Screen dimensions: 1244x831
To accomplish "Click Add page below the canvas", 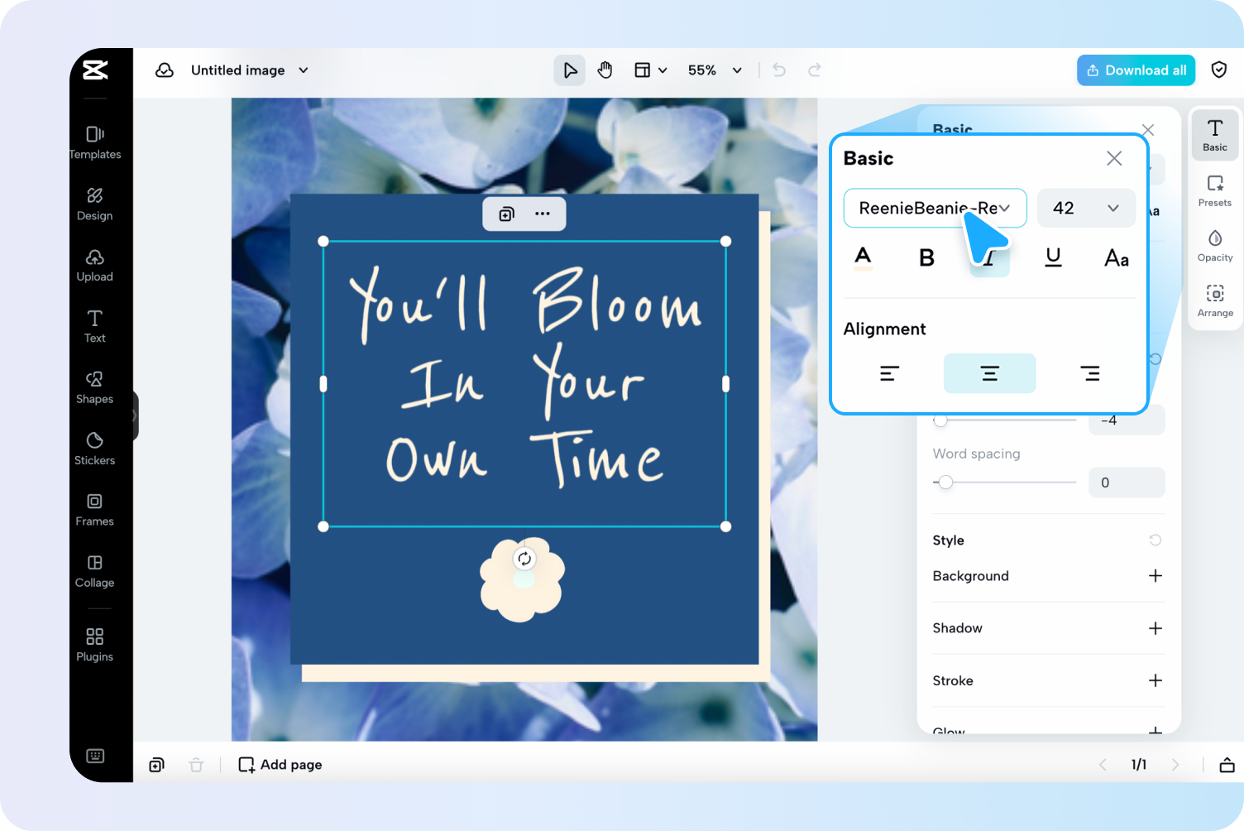I will pos(280,764).
